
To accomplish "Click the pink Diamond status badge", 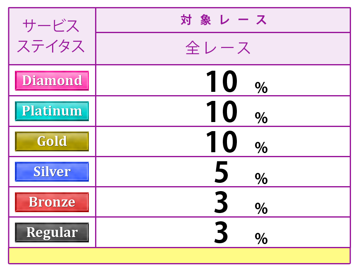I will click(52, 81).
